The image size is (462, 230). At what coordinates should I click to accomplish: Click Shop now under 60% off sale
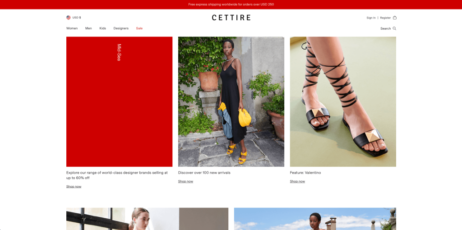[x=74, y=186]
